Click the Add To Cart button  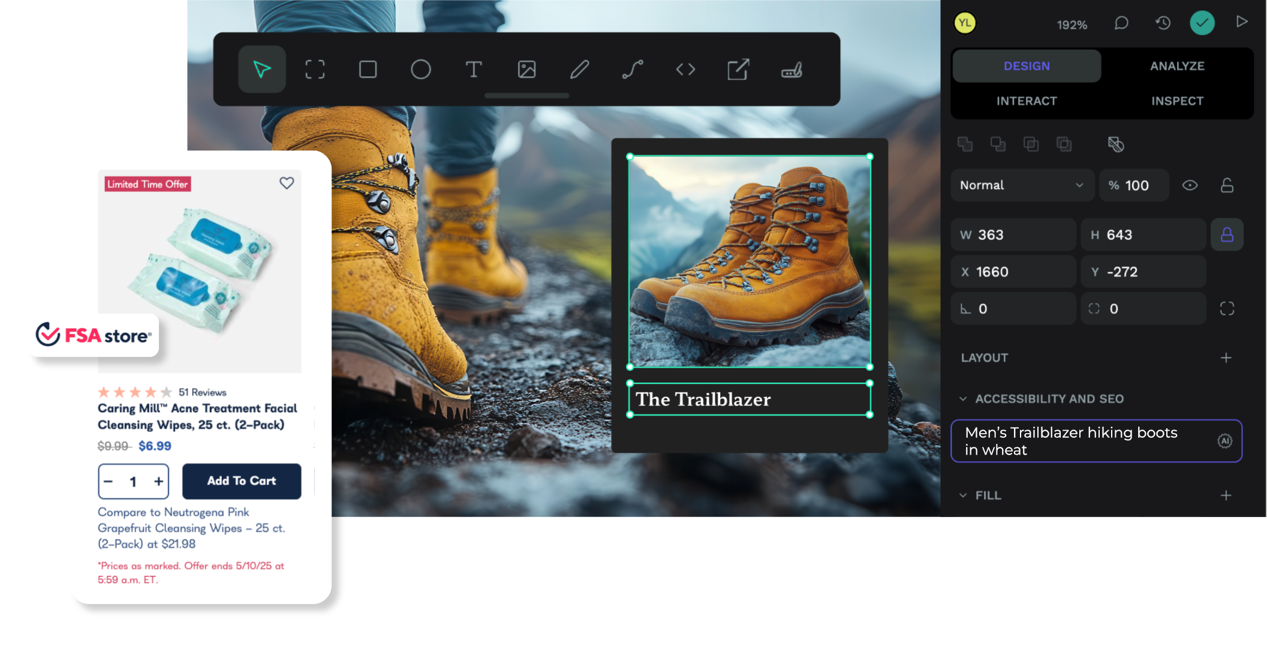click(242, 481)
